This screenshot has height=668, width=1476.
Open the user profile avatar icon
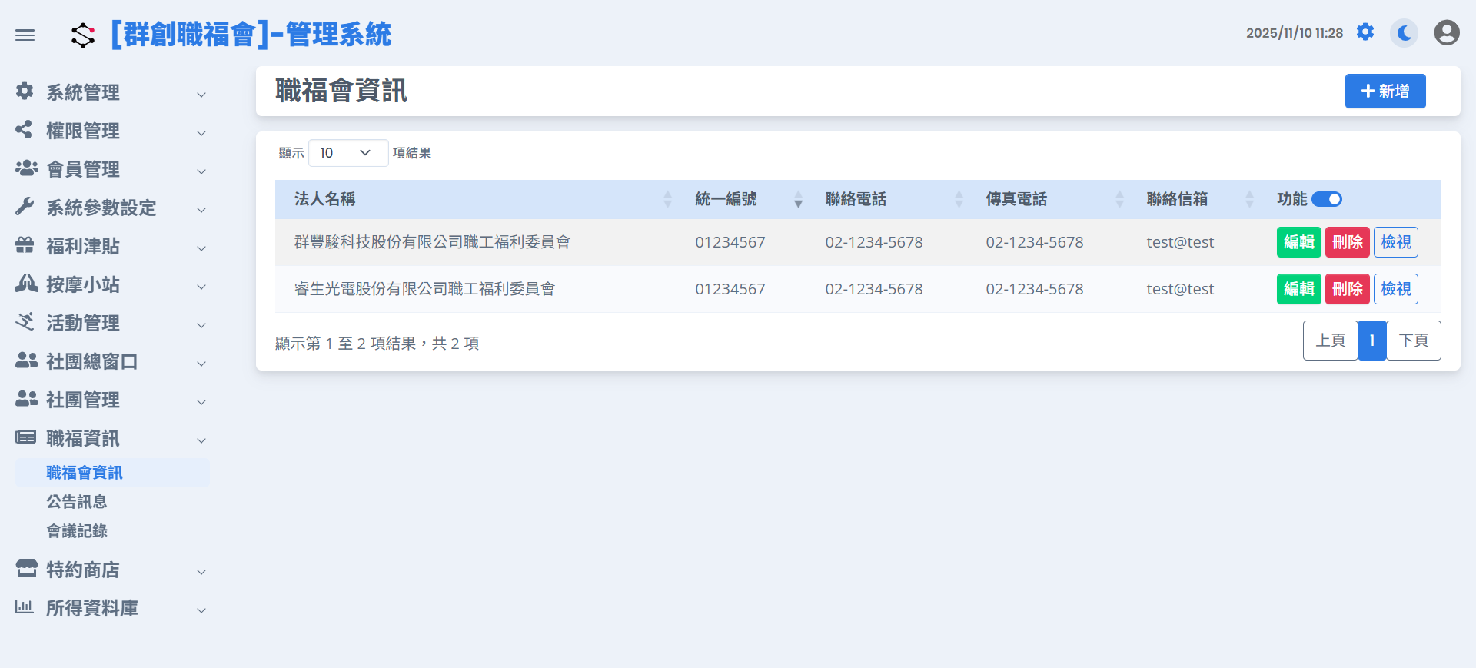click(x=1446, y=33)
